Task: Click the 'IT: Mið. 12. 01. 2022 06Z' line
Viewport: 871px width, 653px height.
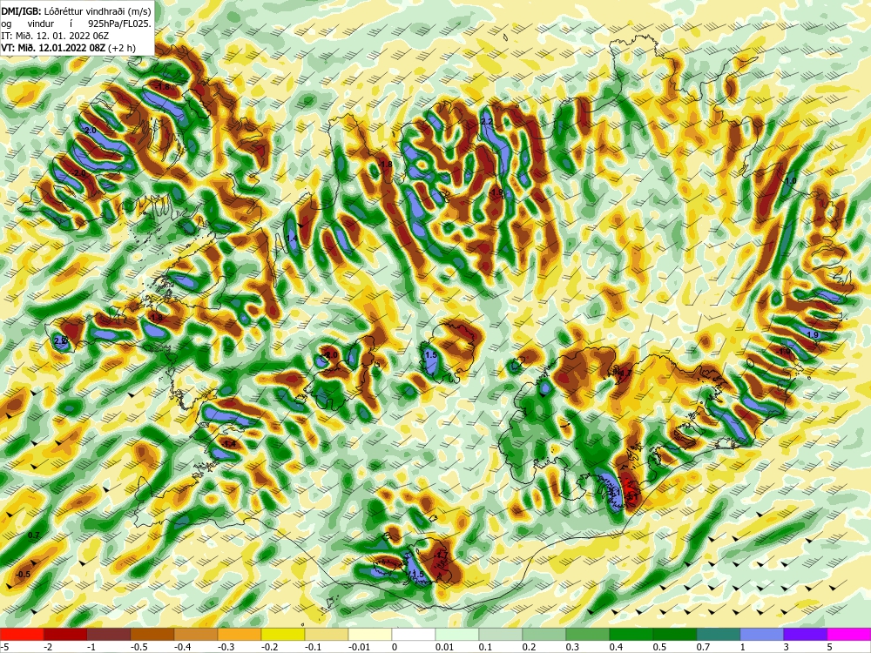Action: [x=54, y=36]
